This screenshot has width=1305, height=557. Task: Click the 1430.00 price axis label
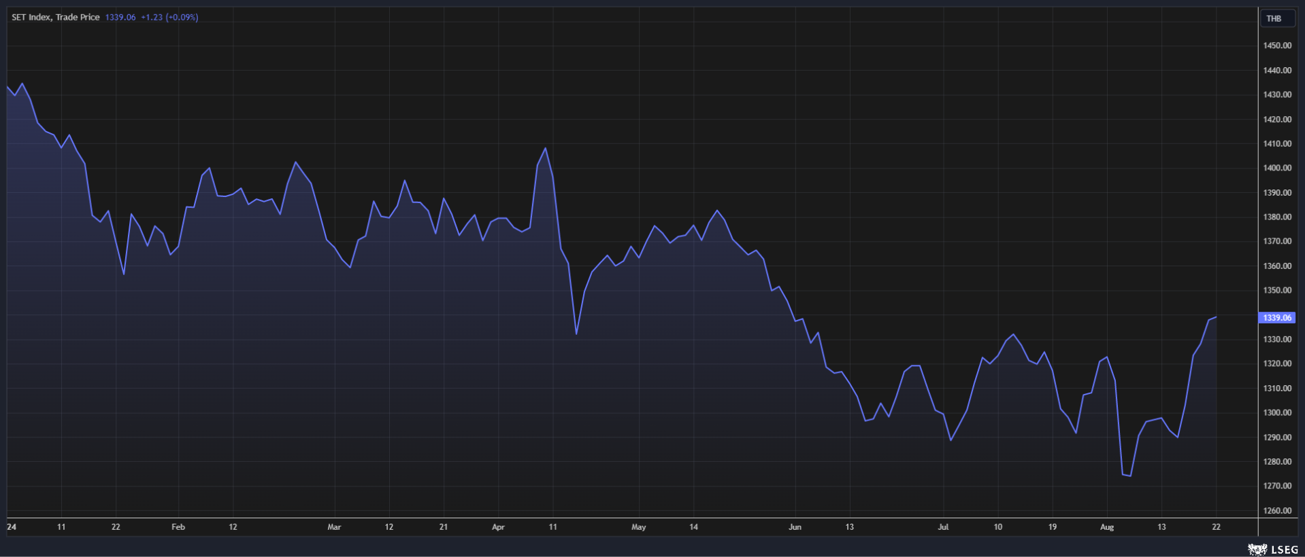pyautogui.click(x=1277, y=94)
